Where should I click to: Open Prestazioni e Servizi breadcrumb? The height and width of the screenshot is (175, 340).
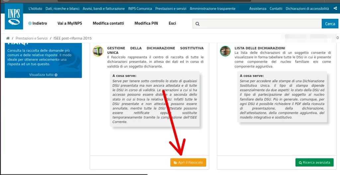click(x=32, y=38)
